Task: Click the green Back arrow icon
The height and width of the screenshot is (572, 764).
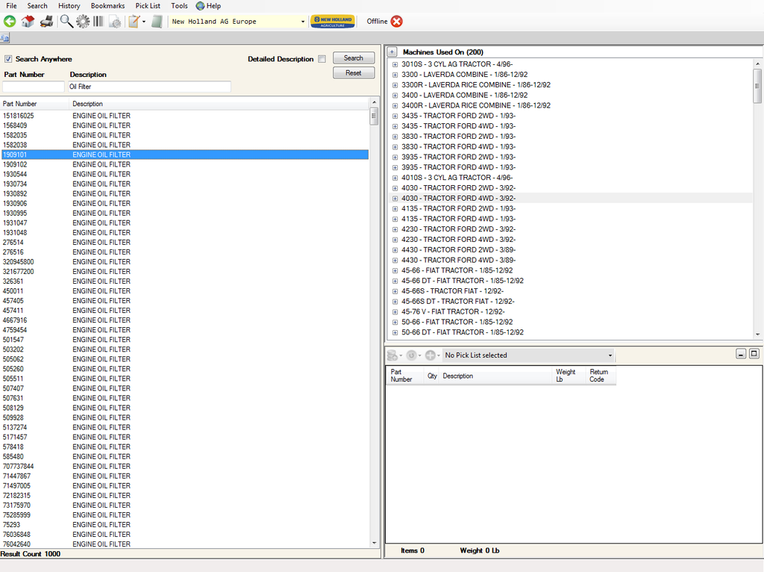Action: tap(10, 22)
